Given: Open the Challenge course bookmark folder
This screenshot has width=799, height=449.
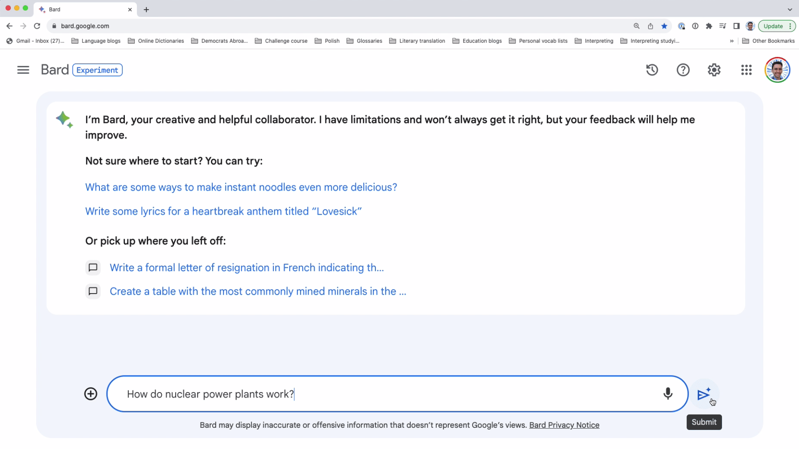Looking at the screenshot, I should (281, 41).
